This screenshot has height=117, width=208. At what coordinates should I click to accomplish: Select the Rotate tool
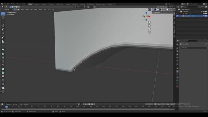point(3,26)
